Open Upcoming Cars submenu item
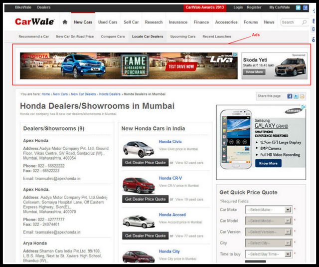Viewport: 319px width, 267px height. 183,36
